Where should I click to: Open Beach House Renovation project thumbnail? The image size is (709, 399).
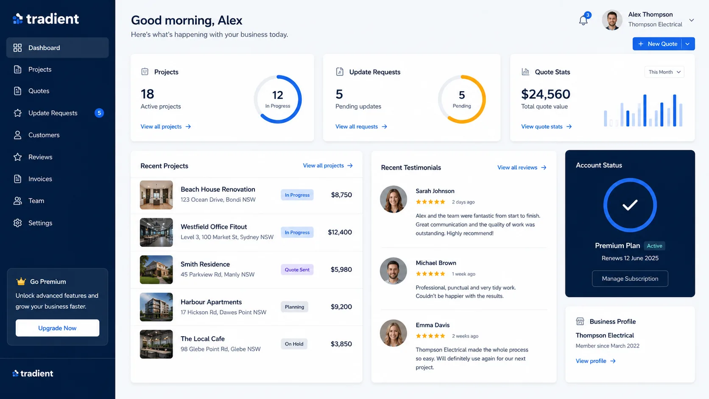(156, 195)
